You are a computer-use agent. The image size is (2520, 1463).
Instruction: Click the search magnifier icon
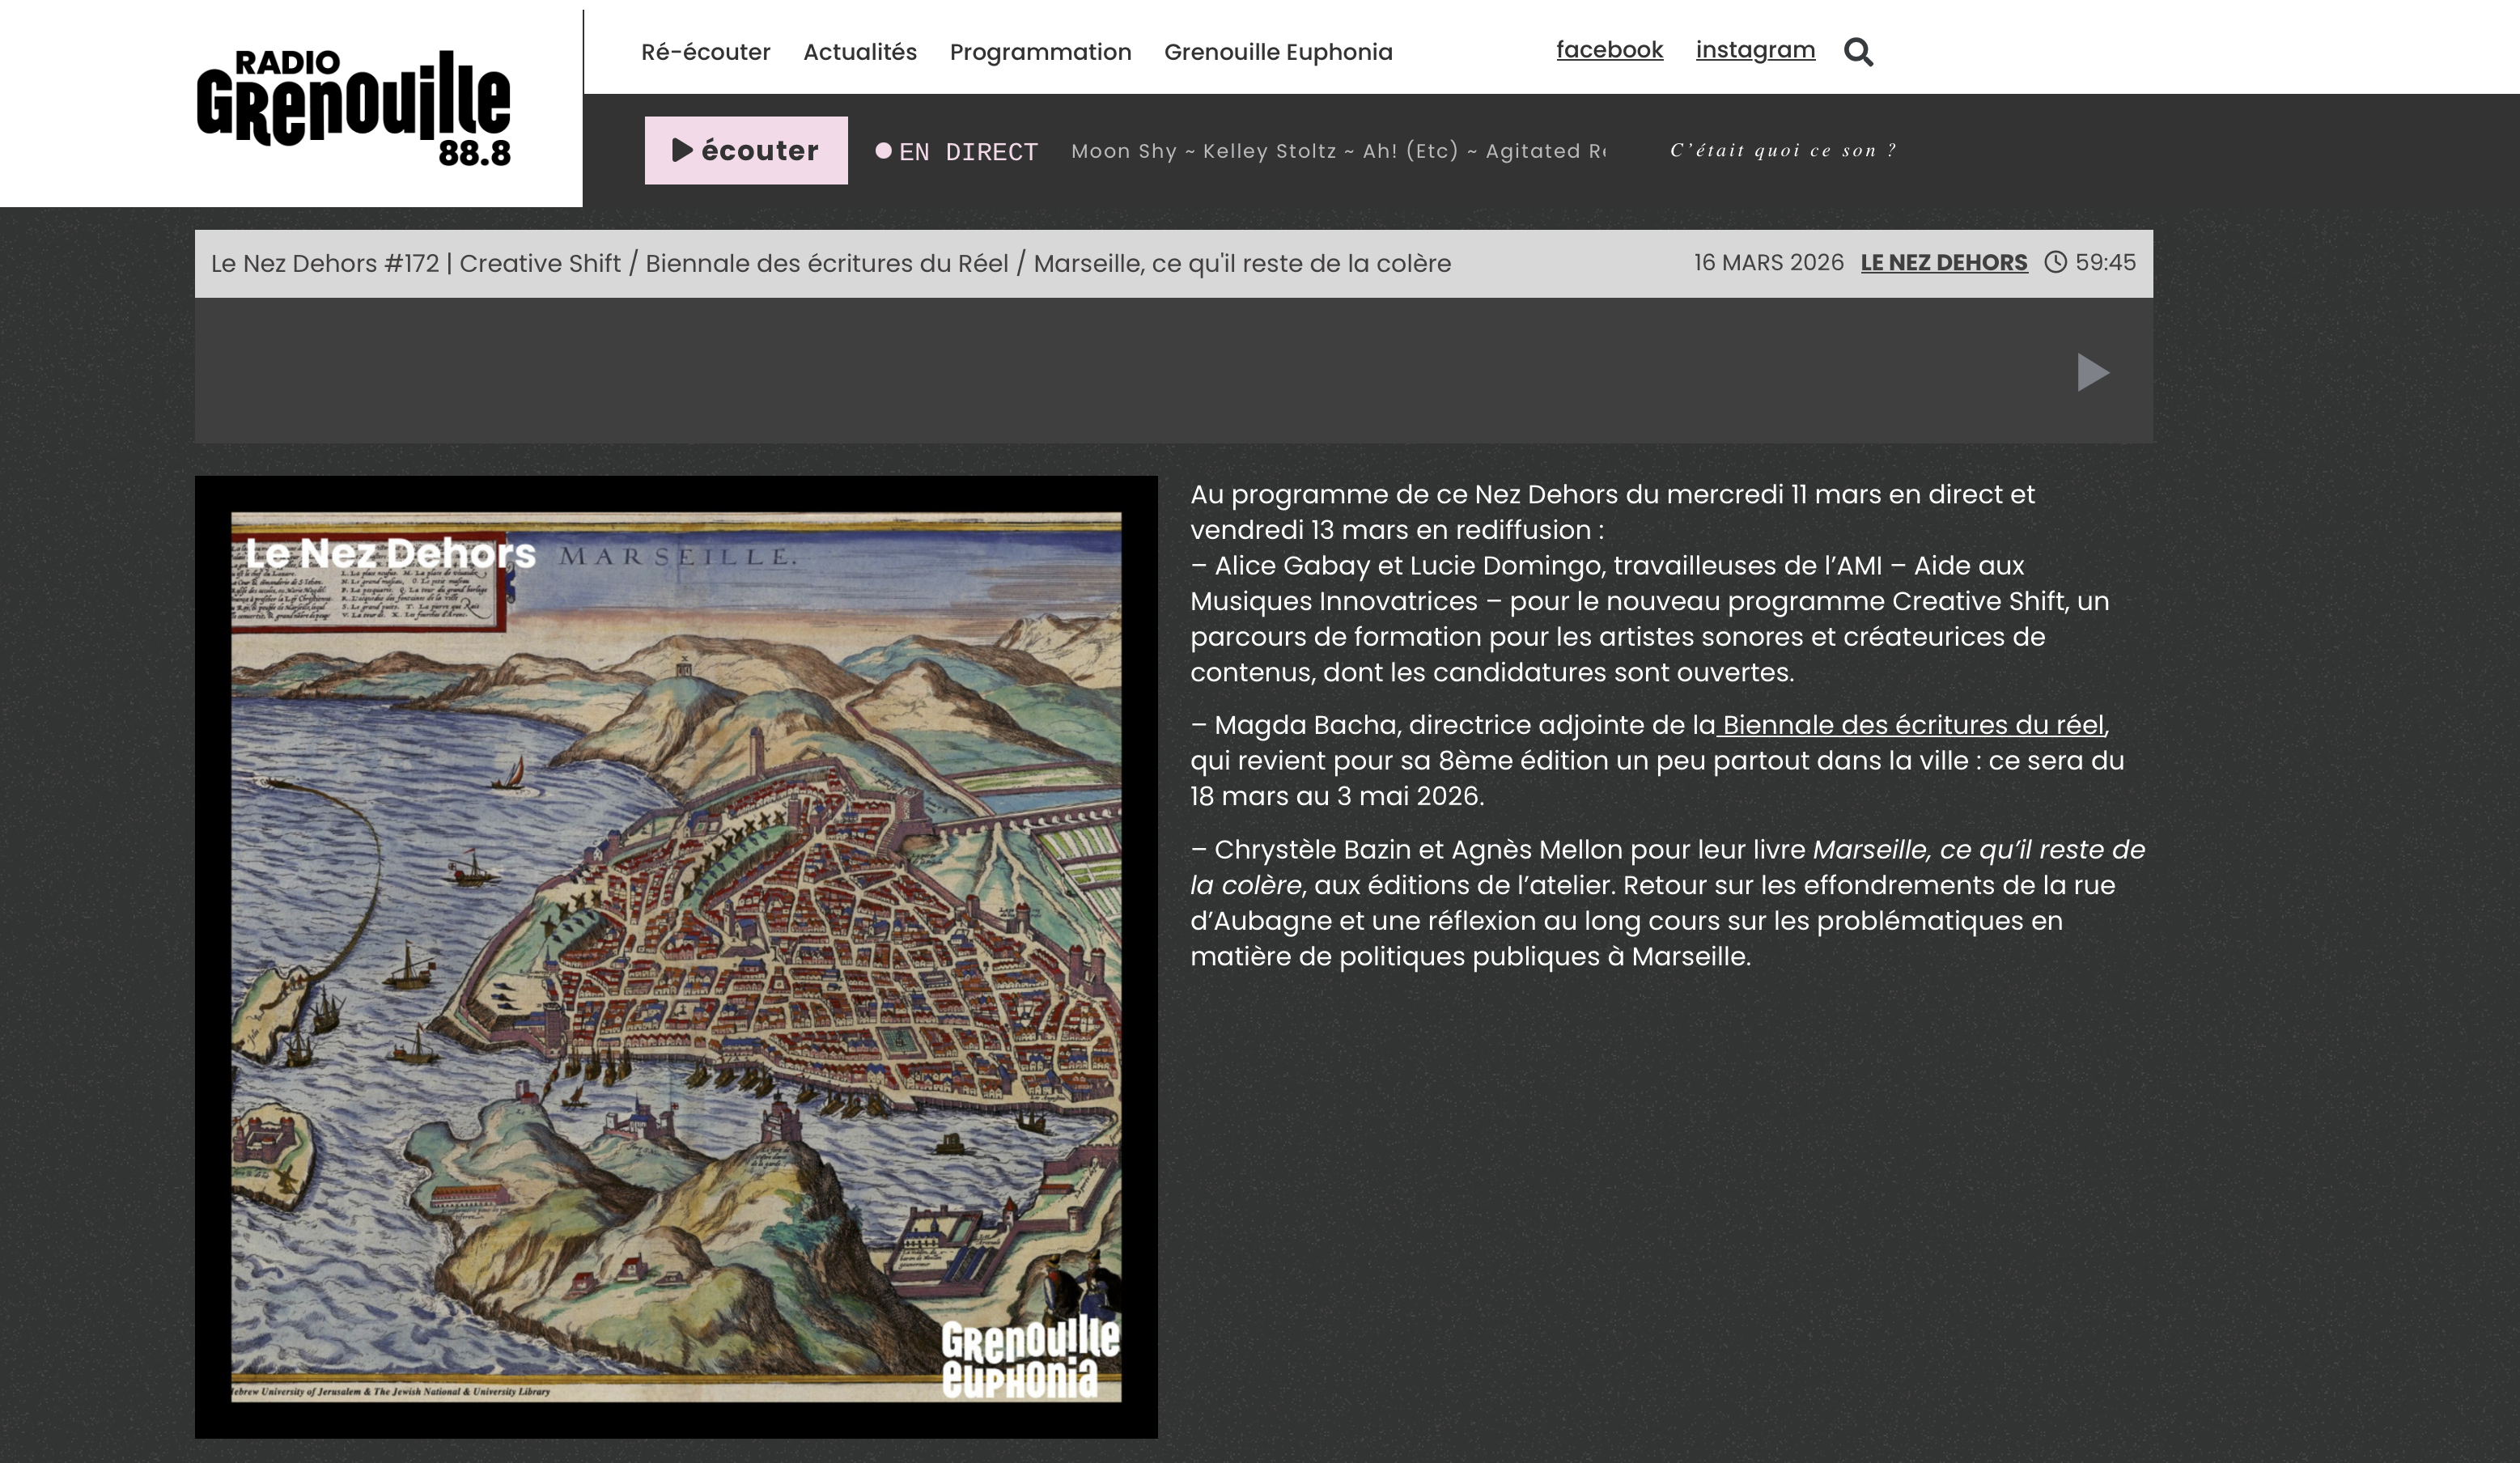click(x=1858, y=51)
